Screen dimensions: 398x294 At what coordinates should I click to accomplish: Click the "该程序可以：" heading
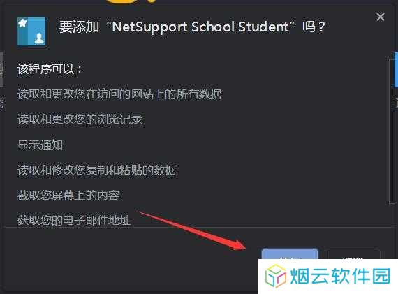click(50, 69)
